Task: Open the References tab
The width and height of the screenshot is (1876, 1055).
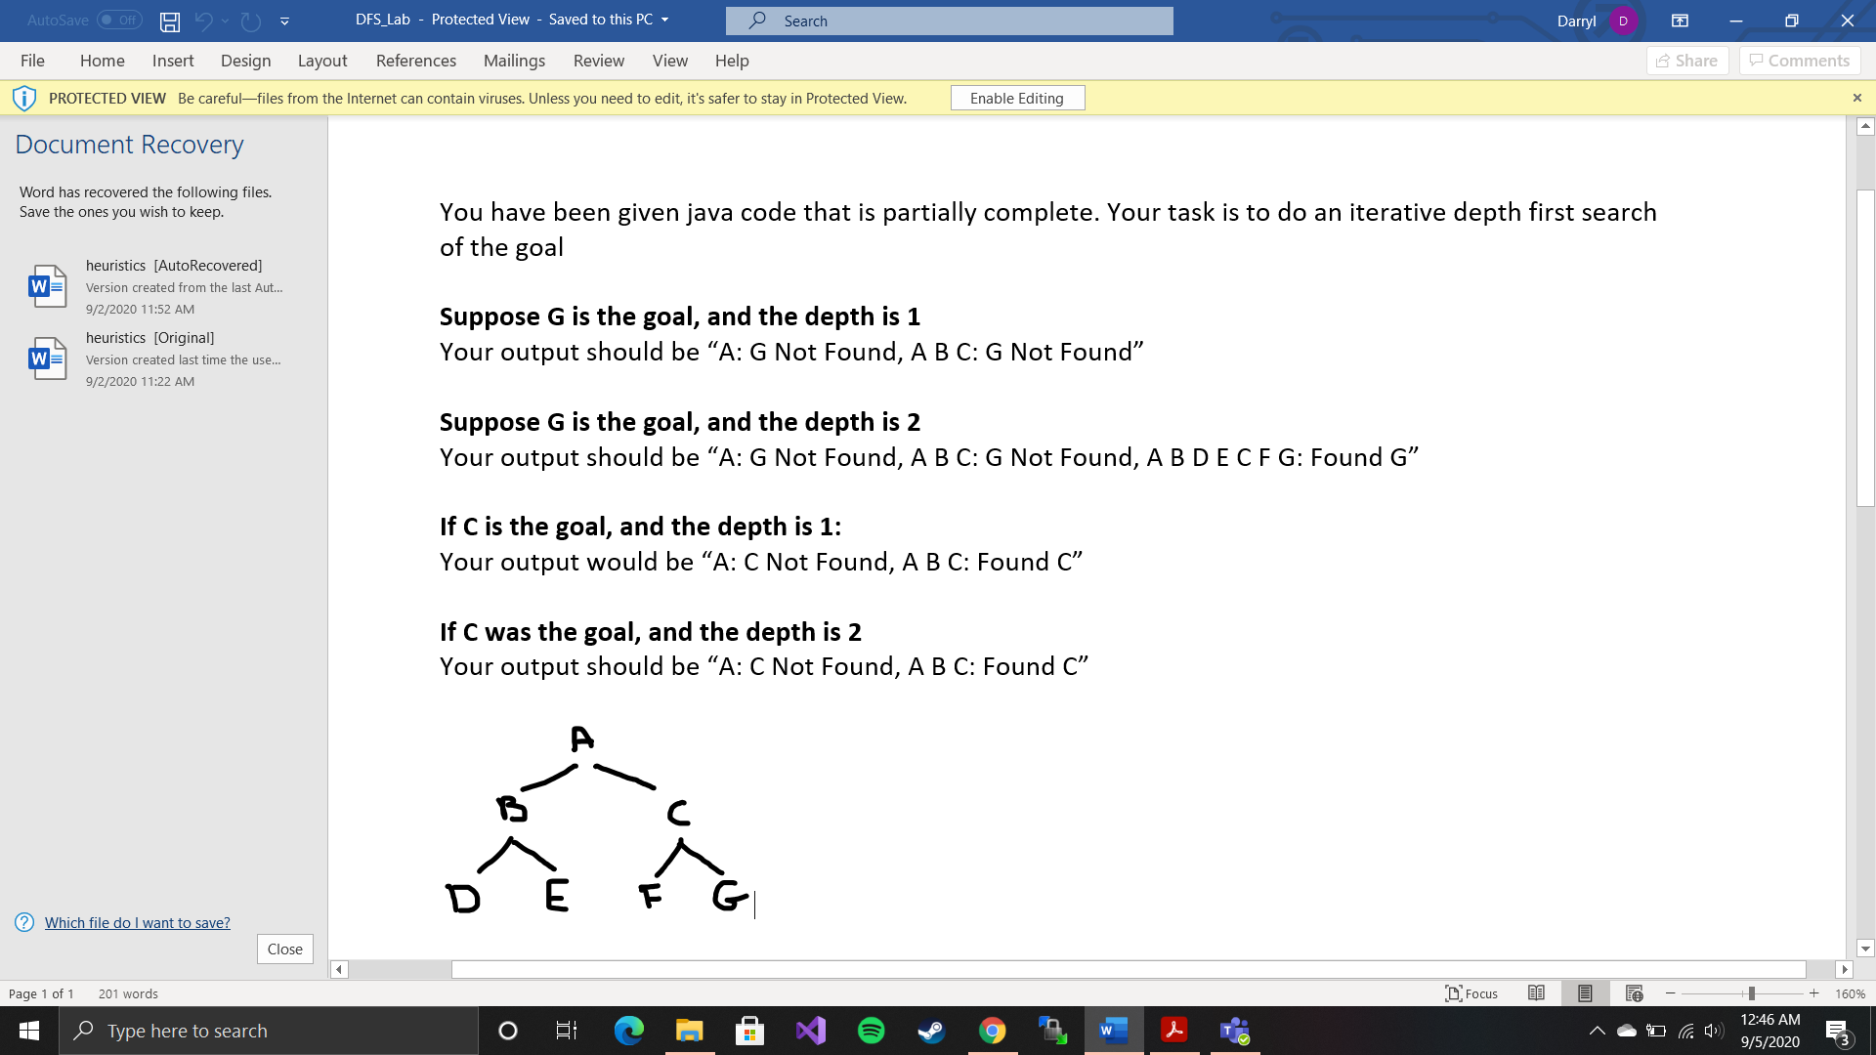Action: coord(416,60)
